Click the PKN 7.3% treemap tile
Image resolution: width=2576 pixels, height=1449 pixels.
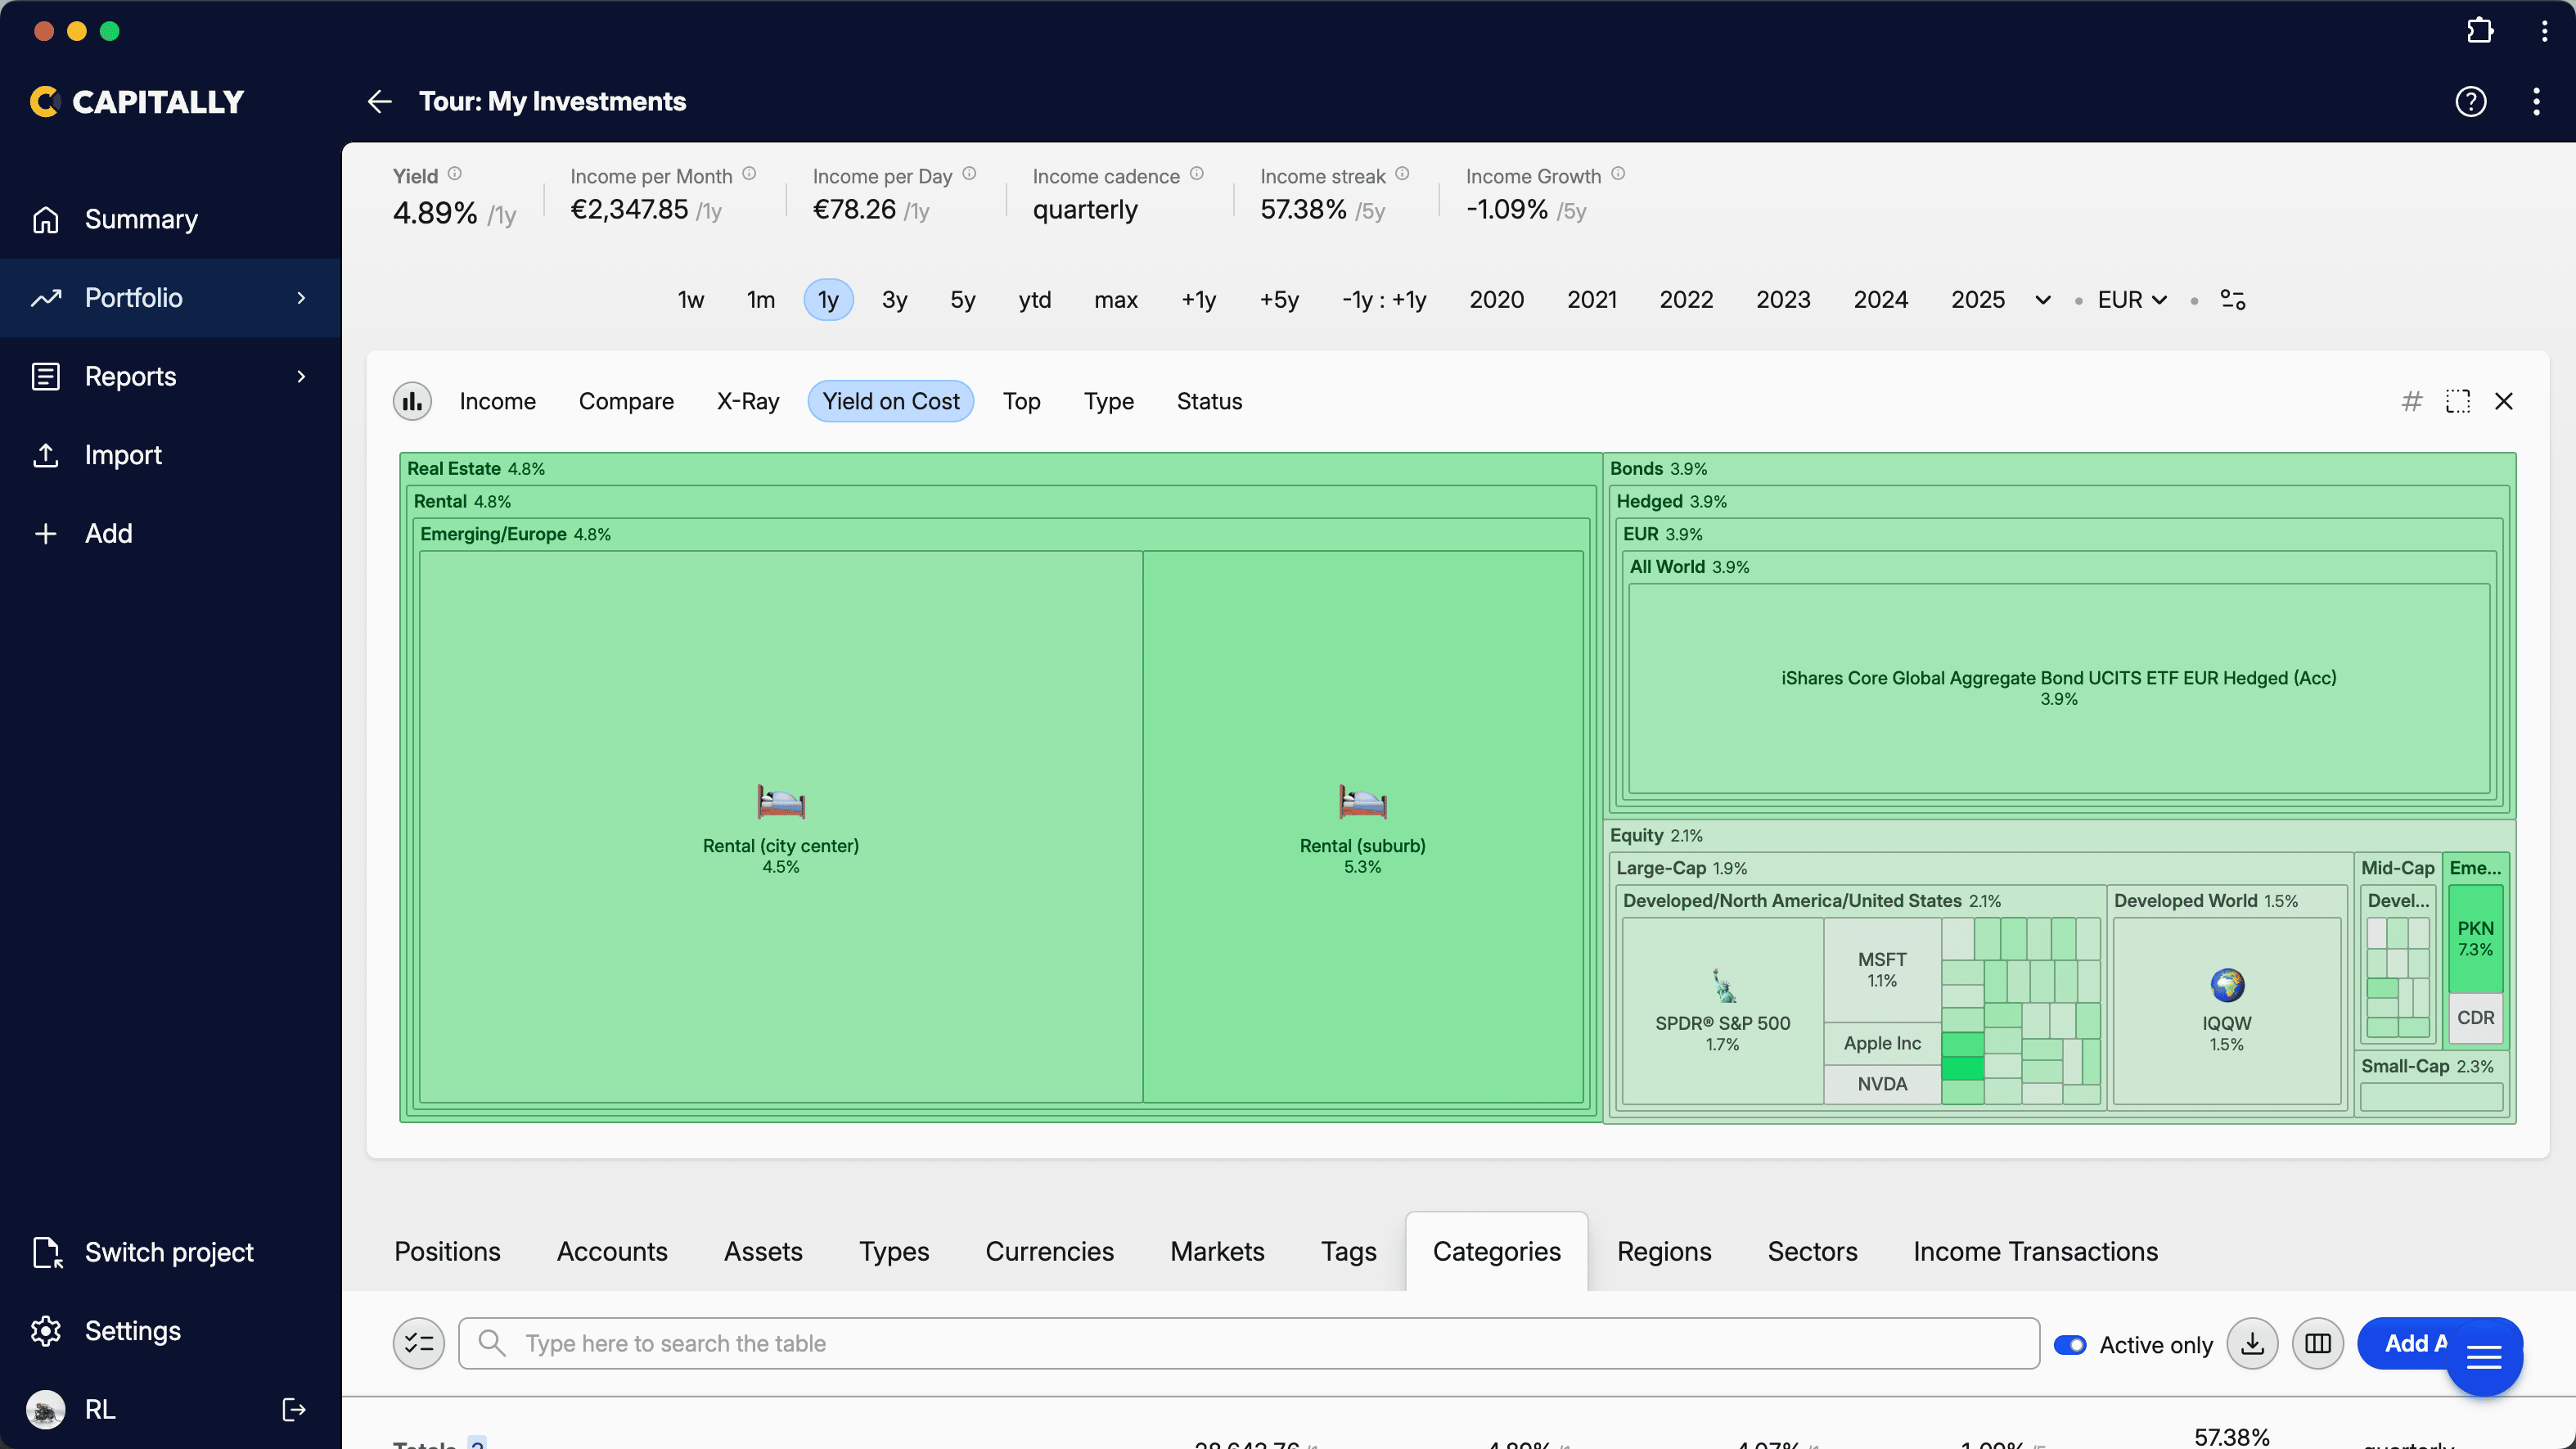coord(2475,939)
